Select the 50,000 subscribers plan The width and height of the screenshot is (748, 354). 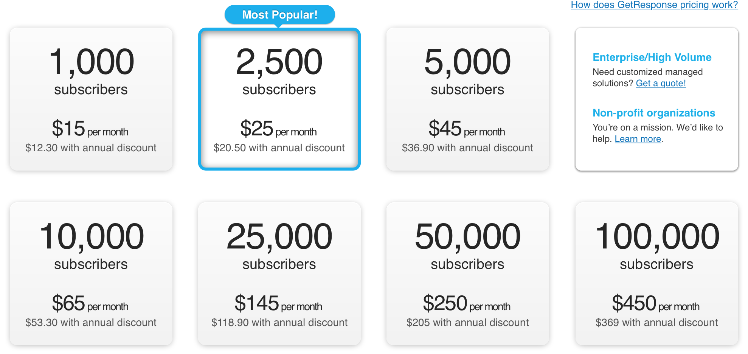coord(468,274)
